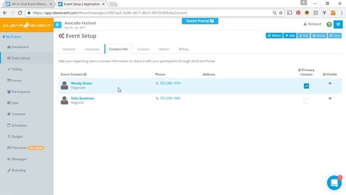346x195 pixels.
Task: Click help icon next to Primary Contact
Action: pos(300,70)
